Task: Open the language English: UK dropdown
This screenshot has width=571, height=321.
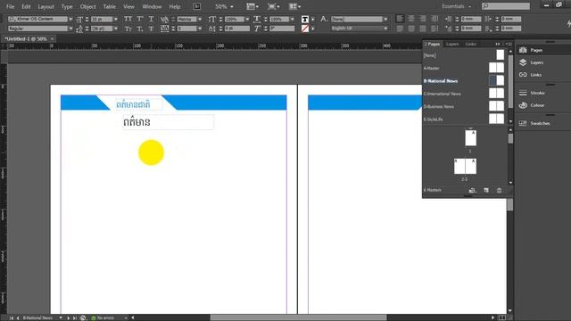Action: (385, 29)
